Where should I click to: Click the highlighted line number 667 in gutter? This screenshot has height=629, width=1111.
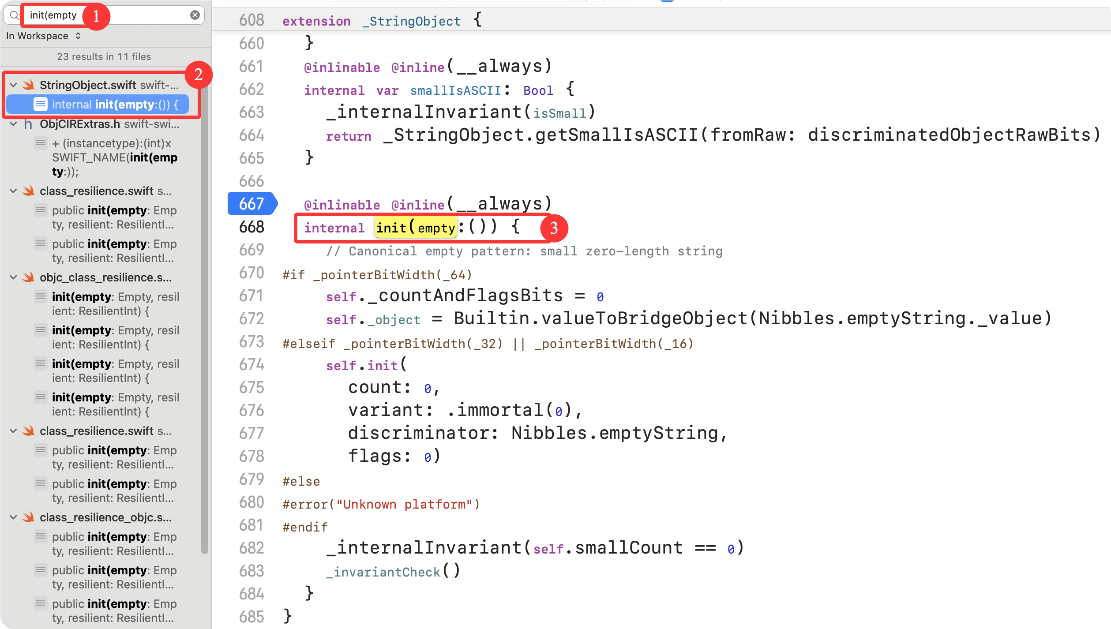(x=251, y=204)
